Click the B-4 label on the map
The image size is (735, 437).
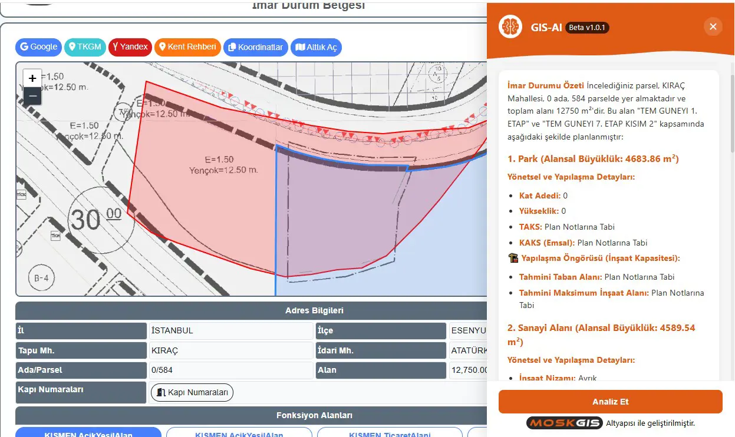41,278
